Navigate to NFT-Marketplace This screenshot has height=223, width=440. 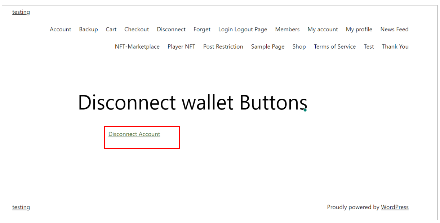(x=137, y=46)
